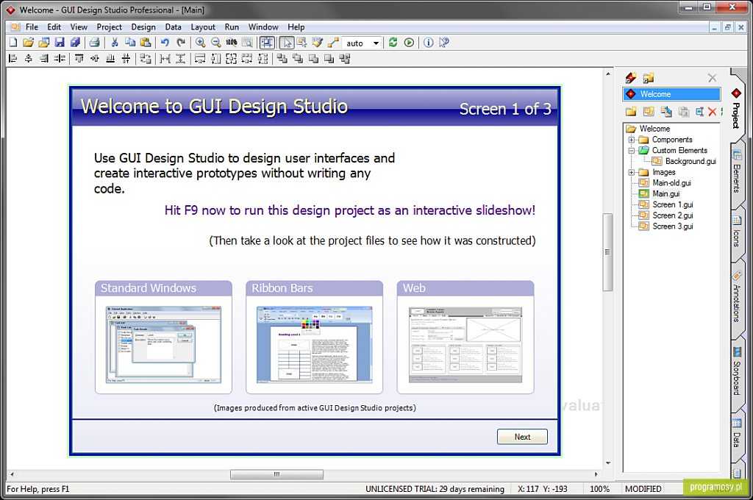This screenshot has width=753, height=500.
Task: Click the context help pointer icon
Action: click(x=444, y=43)
